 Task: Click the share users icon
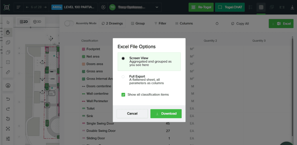(x=103, y=7)
